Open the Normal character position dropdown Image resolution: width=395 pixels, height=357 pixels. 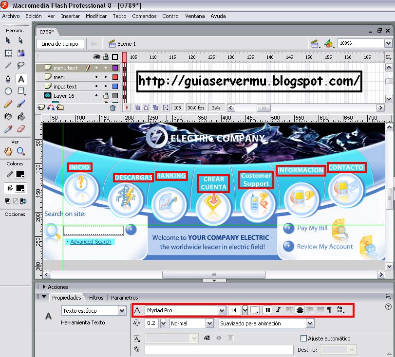point(209,323)
